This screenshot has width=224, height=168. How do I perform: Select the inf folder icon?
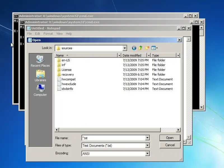click(x=59, y=65)
